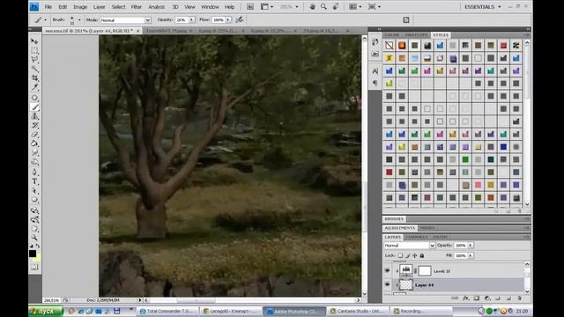Open brush Flow slider arrow
564x317 pixels.
[x=228, y=19]
